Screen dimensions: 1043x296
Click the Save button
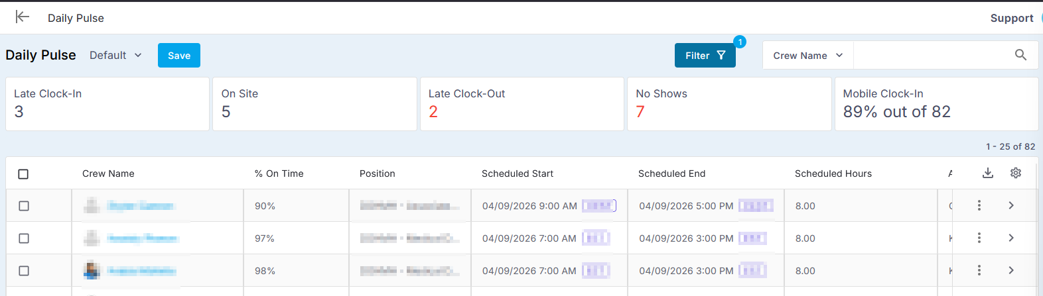pyautogui.click(x=179, y=56)
